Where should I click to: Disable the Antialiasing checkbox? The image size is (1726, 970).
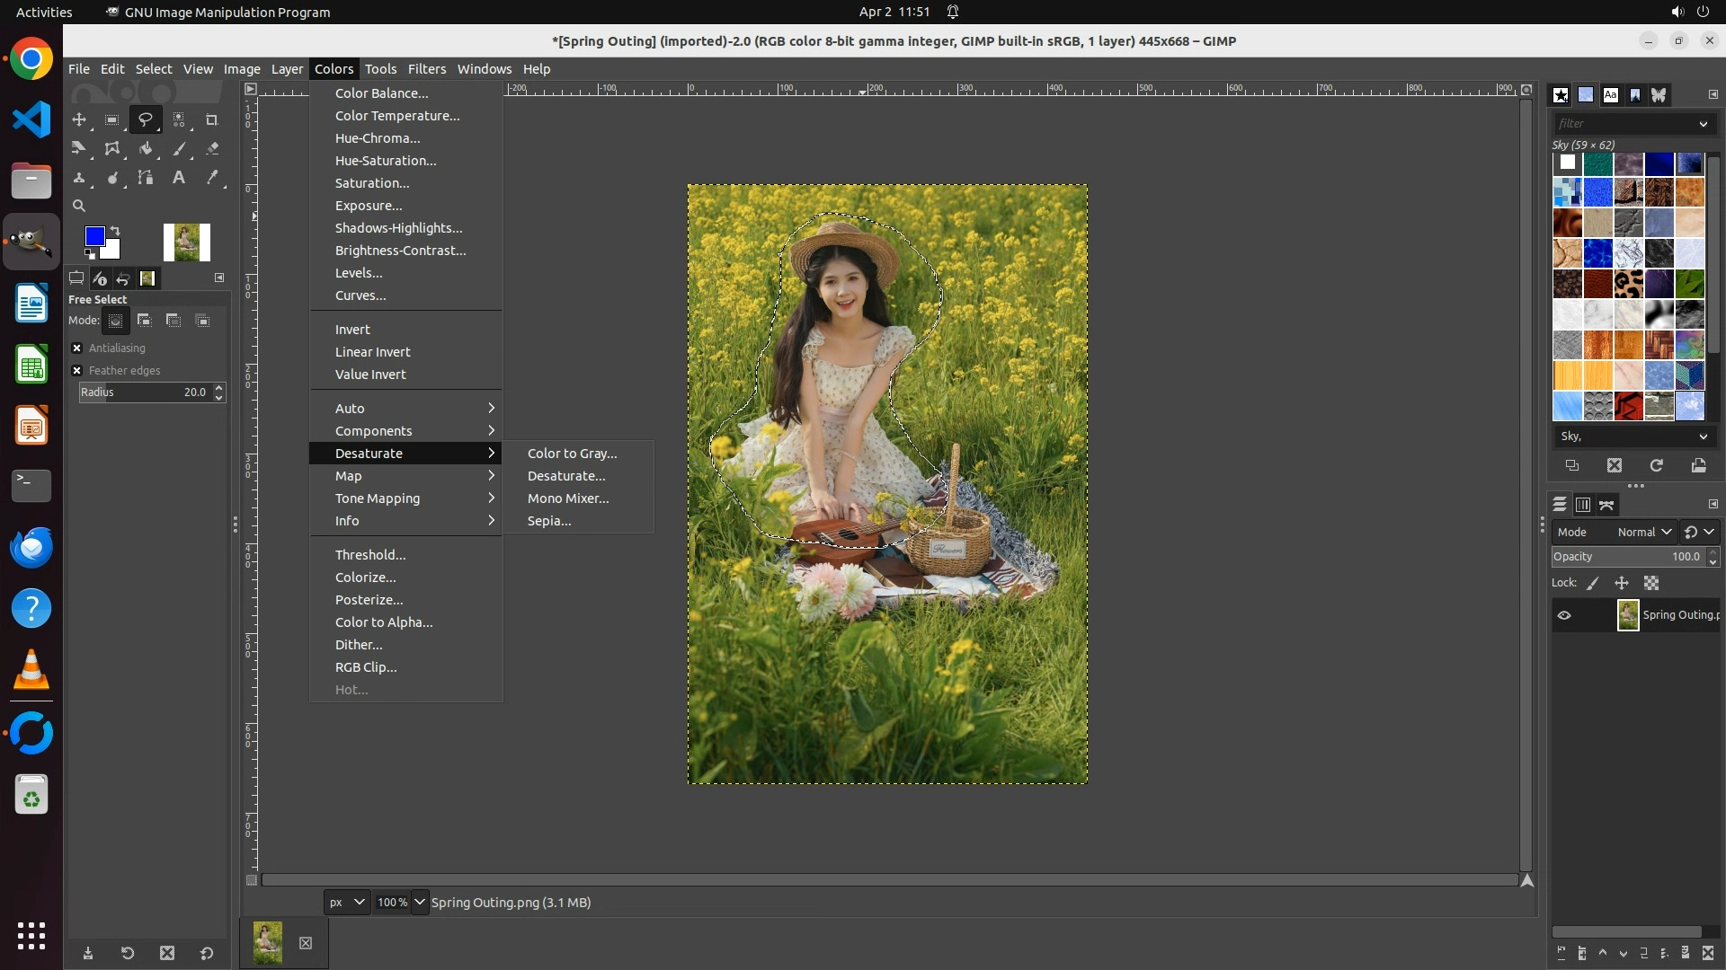click(77, 348)
